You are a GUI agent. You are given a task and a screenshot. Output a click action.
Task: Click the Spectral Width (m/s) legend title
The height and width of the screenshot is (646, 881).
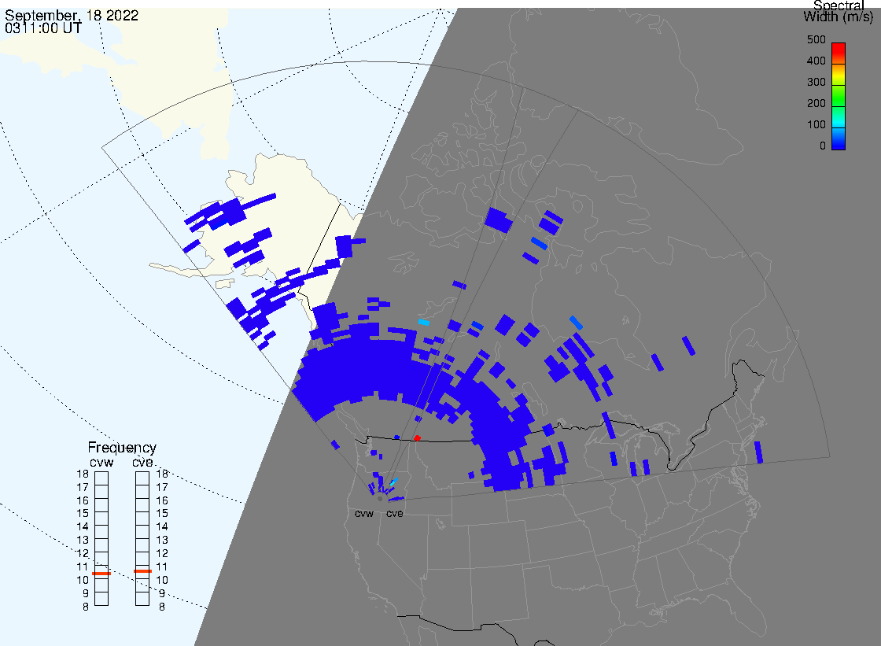point(839,11)
